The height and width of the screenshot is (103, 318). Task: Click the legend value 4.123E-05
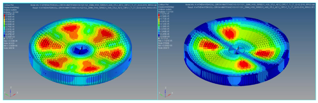tap(165, 24)
